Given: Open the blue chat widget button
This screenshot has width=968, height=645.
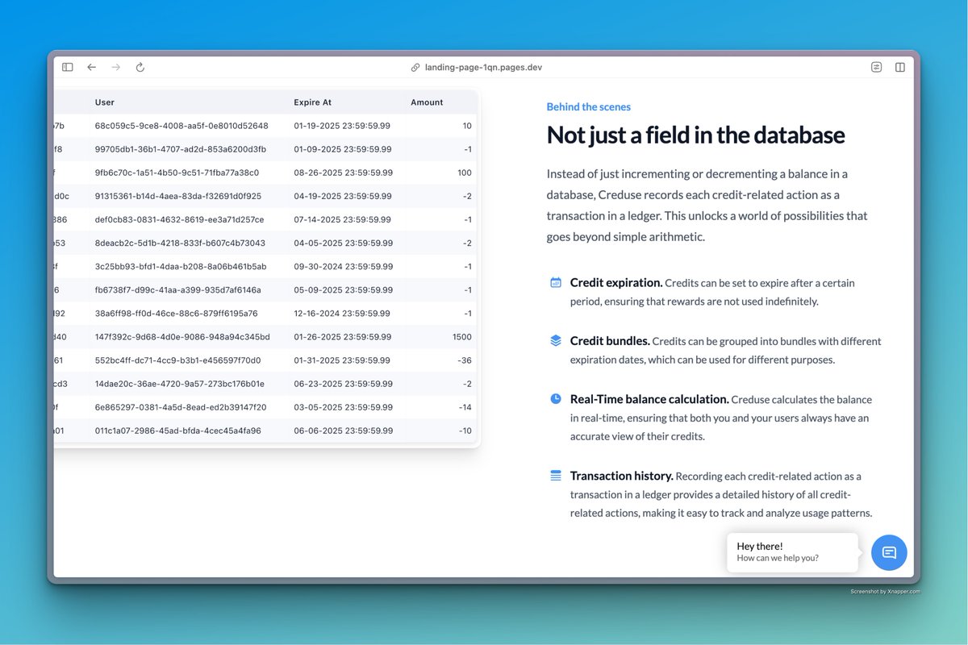Looking at the screenshot, I should point(889,552).
